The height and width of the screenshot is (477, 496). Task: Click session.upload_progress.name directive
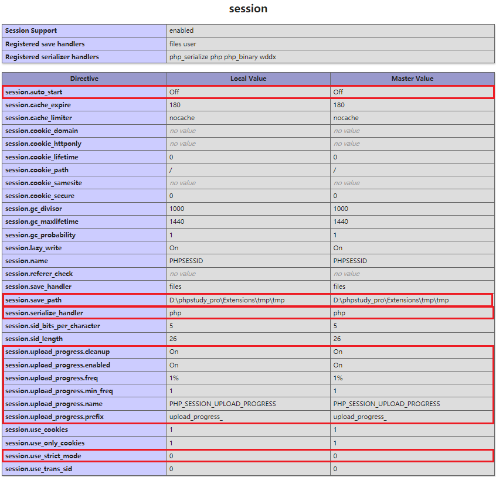pyautogui.click(x=54, y=404)
